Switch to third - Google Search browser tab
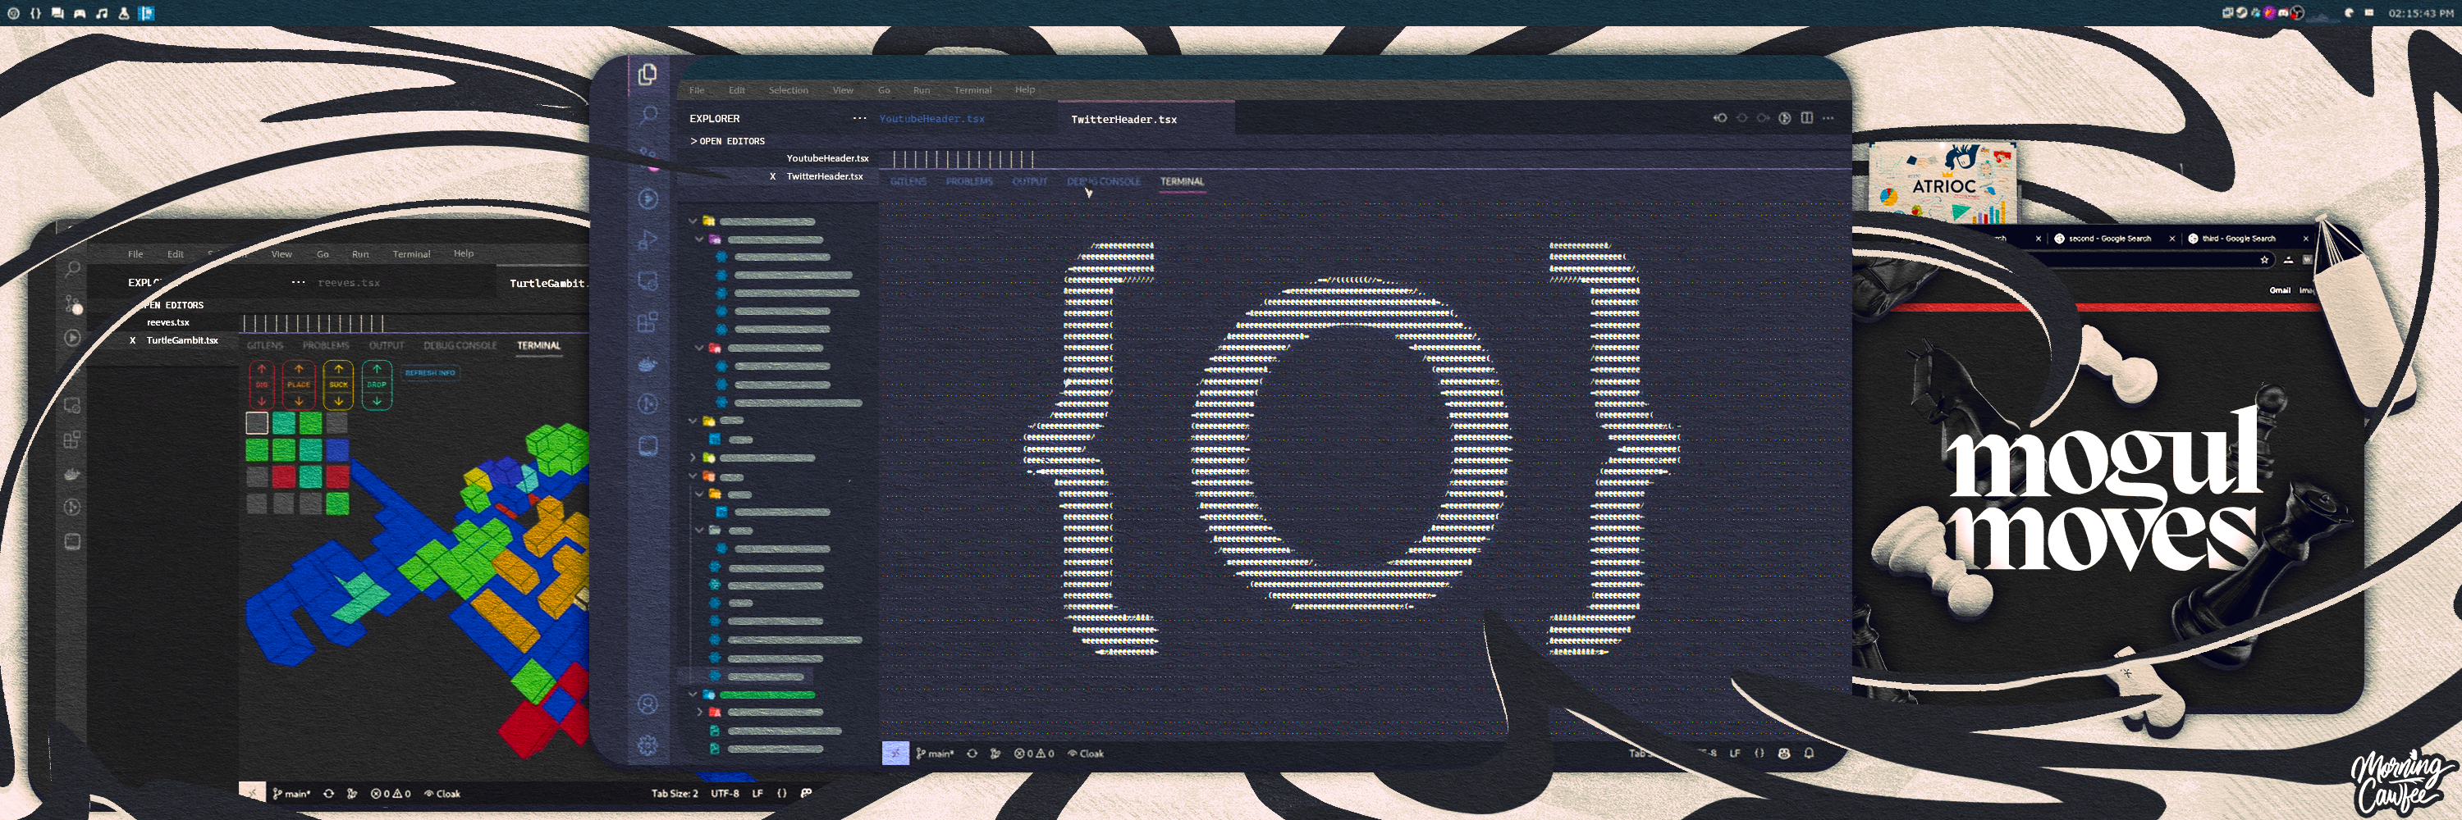 [x=2240, y=239]
